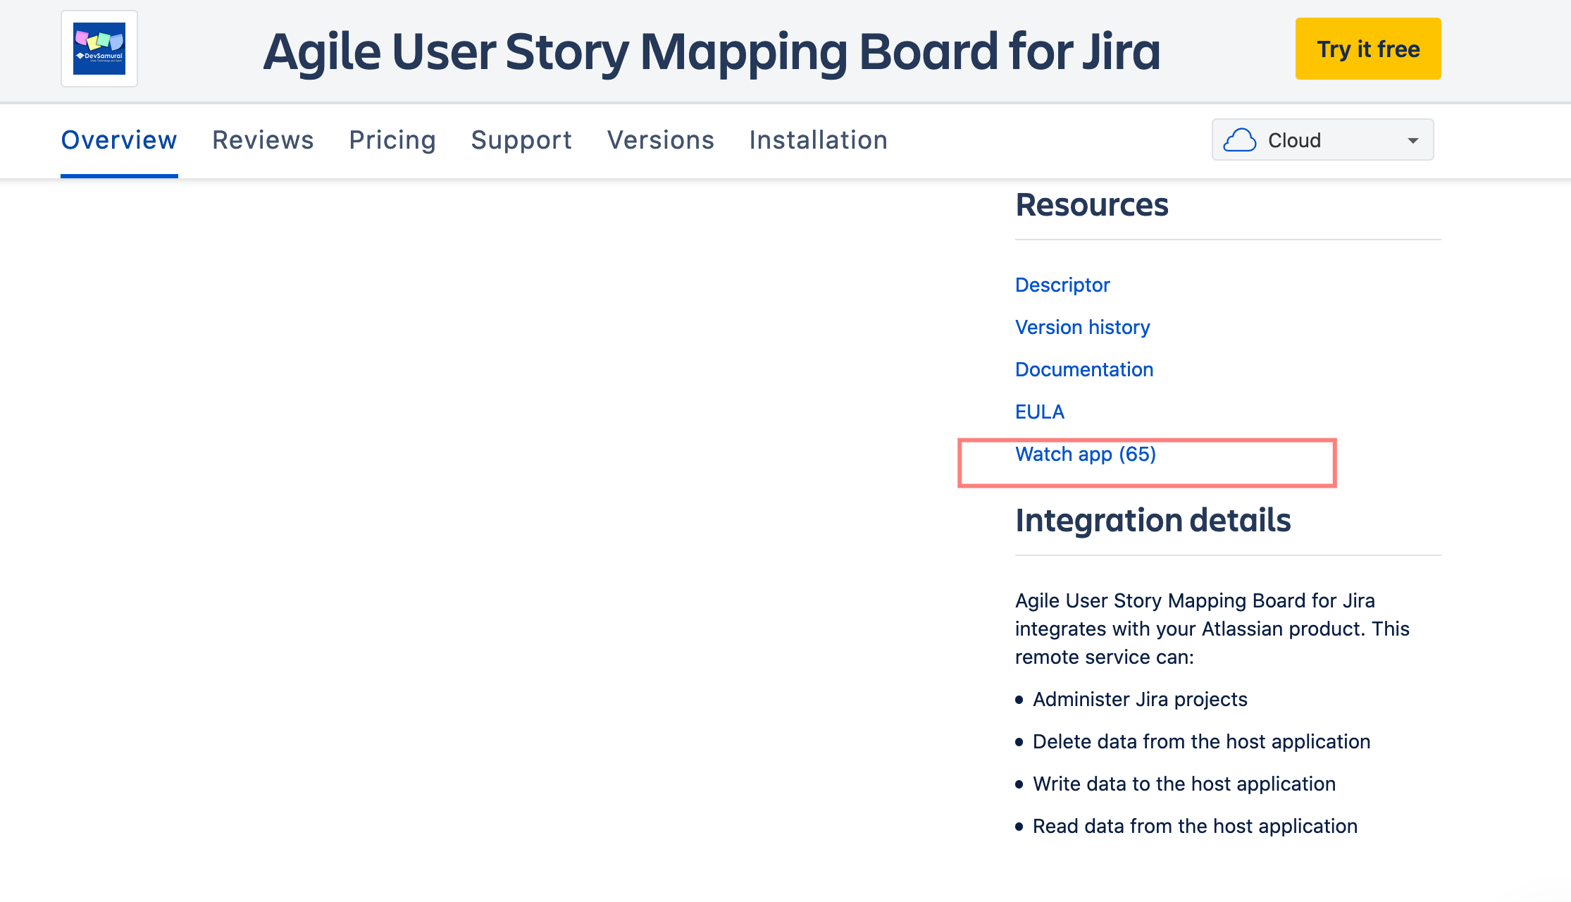This screenshot has height=902, width=1571.
Task: Click the Administer Jira projects bullet
Action: pos(1140,699)
